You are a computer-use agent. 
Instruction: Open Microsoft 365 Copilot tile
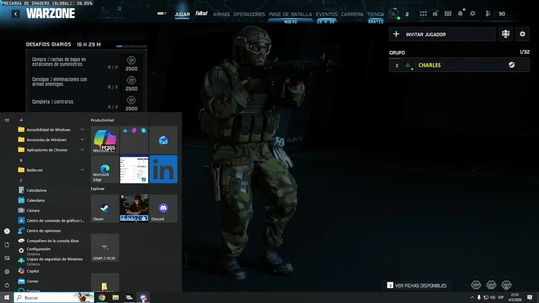[105, 140]
